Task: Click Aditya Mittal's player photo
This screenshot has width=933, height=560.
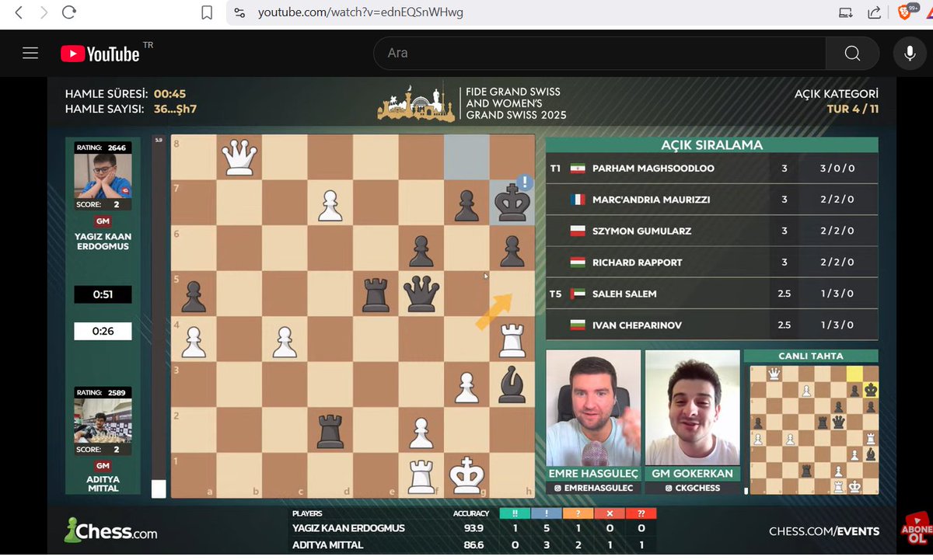Action: click(x=103, y=420)
